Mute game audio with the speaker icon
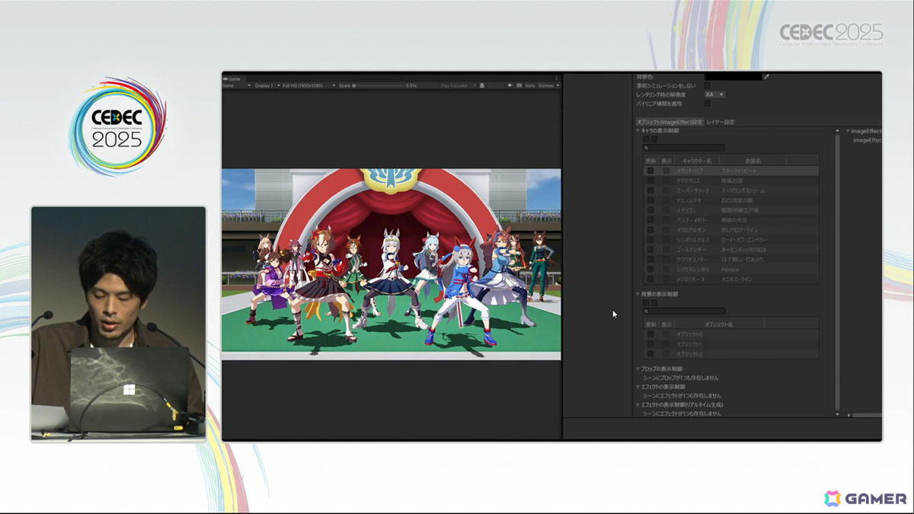Screen dimensions: 914x514 point(510,85)
